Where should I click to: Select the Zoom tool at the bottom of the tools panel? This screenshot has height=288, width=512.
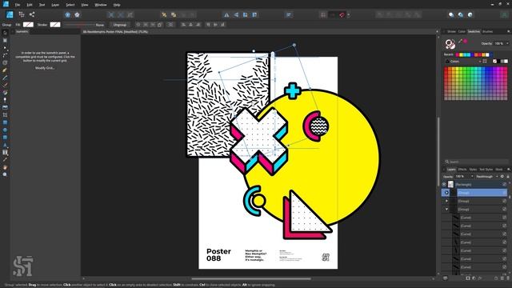[x=5, y=174]
